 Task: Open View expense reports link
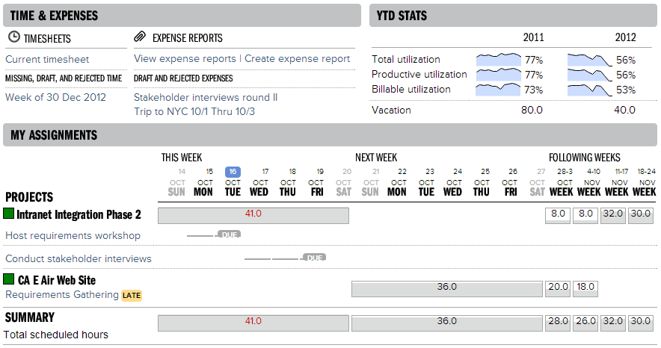(x=185, y=59)
